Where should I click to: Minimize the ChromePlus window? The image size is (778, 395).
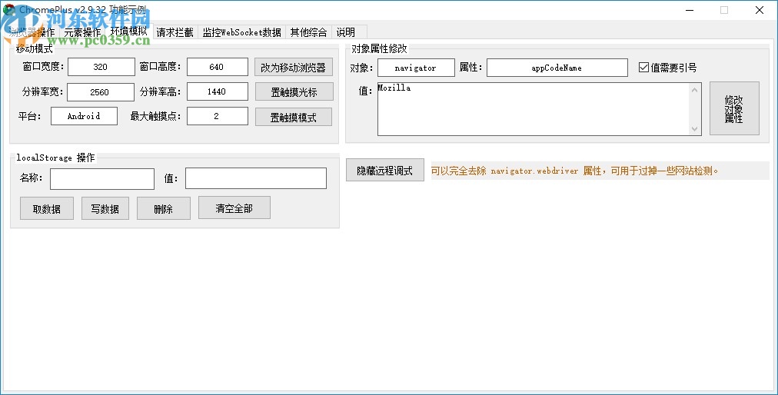tap(690, 10)
